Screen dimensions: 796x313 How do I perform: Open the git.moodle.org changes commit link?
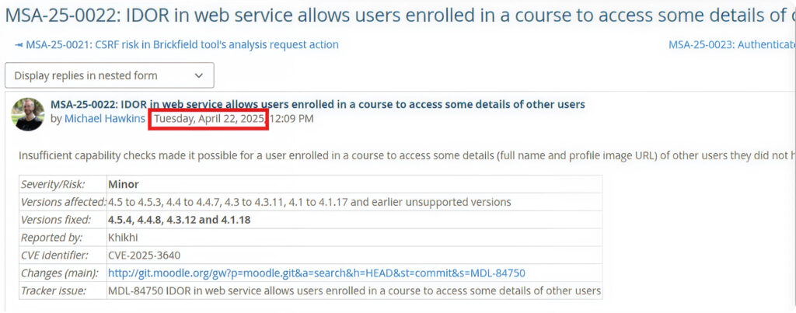pyautogui.click(x=316, y=273)
